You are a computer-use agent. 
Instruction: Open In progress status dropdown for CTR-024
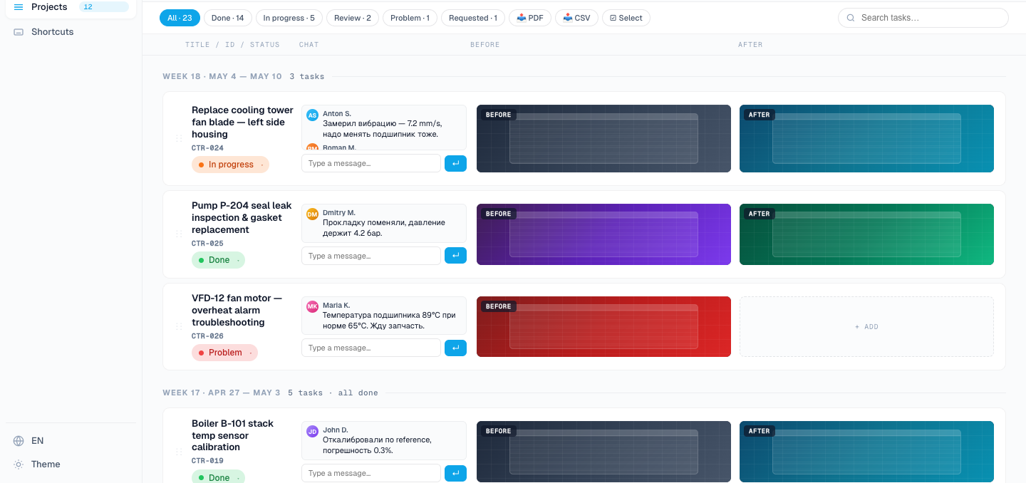tap(230, 165)
